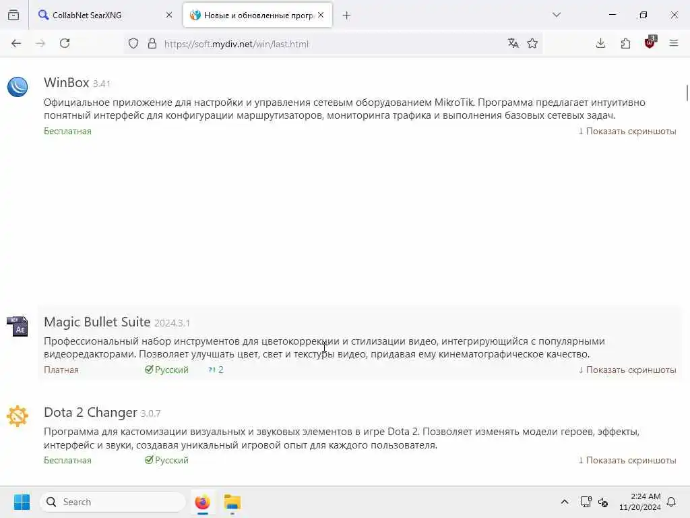This screenshot has height=518, width=690.
Task: Open the Magic Bullet Suite link
Action: point(97,322)
